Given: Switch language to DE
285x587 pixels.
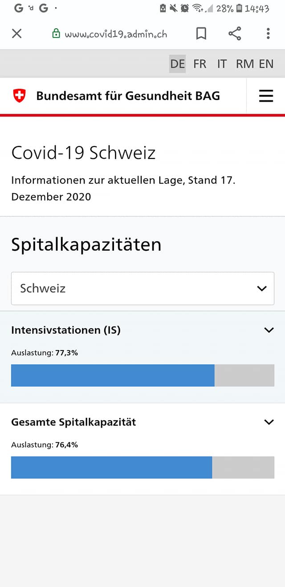Looking at the screenshot, I should point(177,64).
